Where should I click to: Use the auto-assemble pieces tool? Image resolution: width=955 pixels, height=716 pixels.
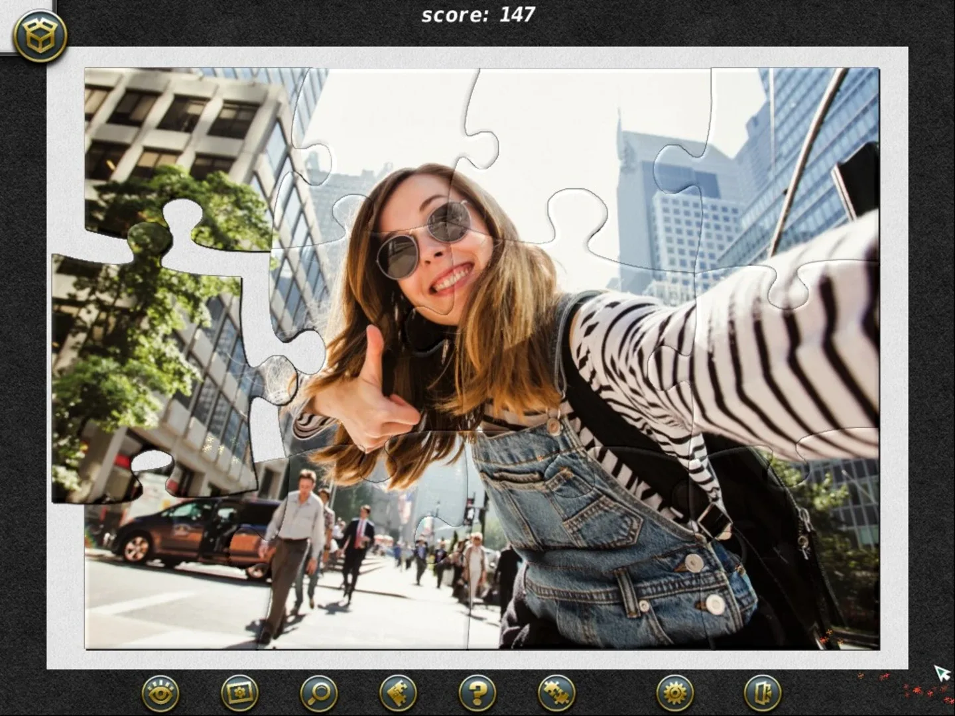click(555, 691)
